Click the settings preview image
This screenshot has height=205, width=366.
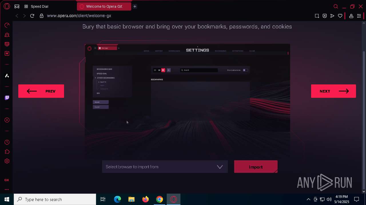[x=187, y=101]
